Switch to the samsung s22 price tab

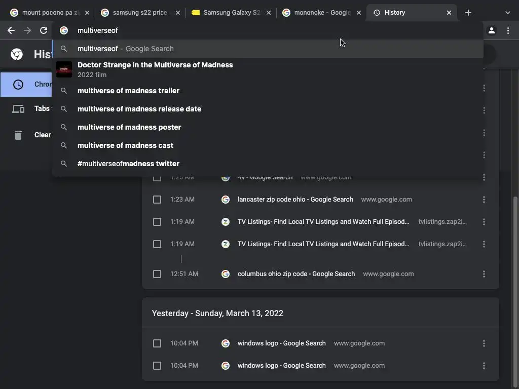pyautogui.click(x=140, y=13)
